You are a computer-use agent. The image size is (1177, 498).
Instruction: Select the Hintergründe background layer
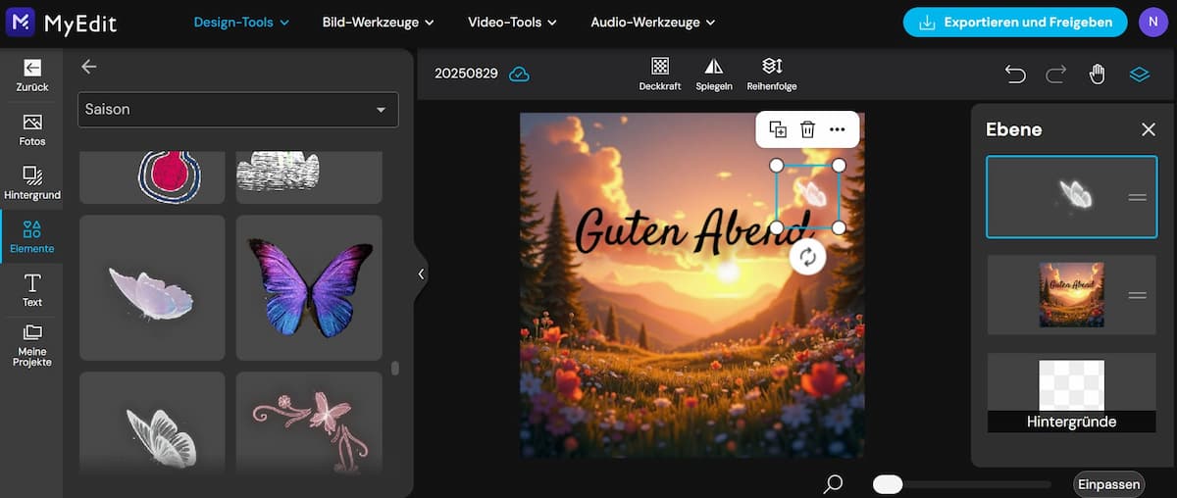1071,392
